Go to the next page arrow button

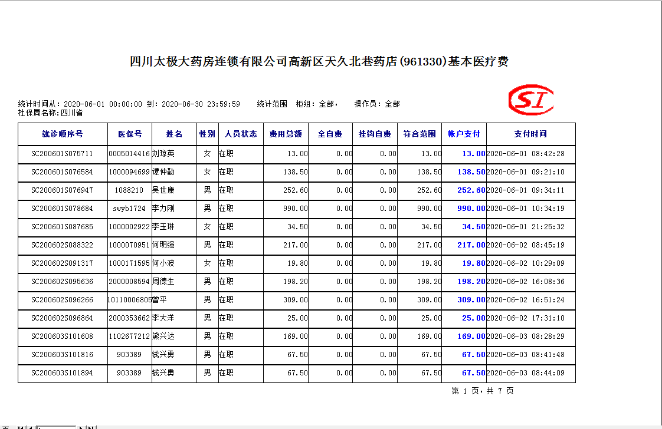point(81,427)
